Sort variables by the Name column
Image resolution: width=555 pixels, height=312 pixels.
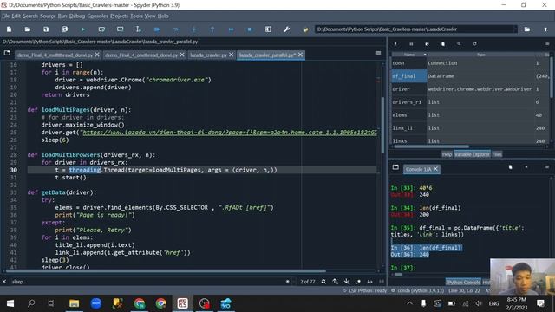pyautogui.click(x=409, y=55)
